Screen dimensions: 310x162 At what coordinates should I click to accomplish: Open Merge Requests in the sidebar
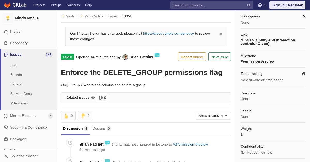pyautogui.click(x=24, y=116)
